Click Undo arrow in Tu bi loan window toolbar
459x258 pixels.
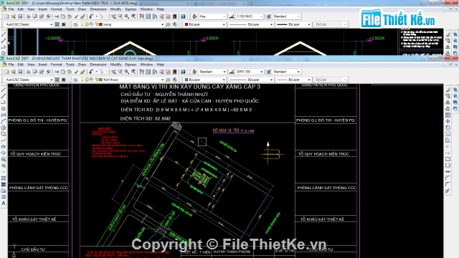coord(91,72)
